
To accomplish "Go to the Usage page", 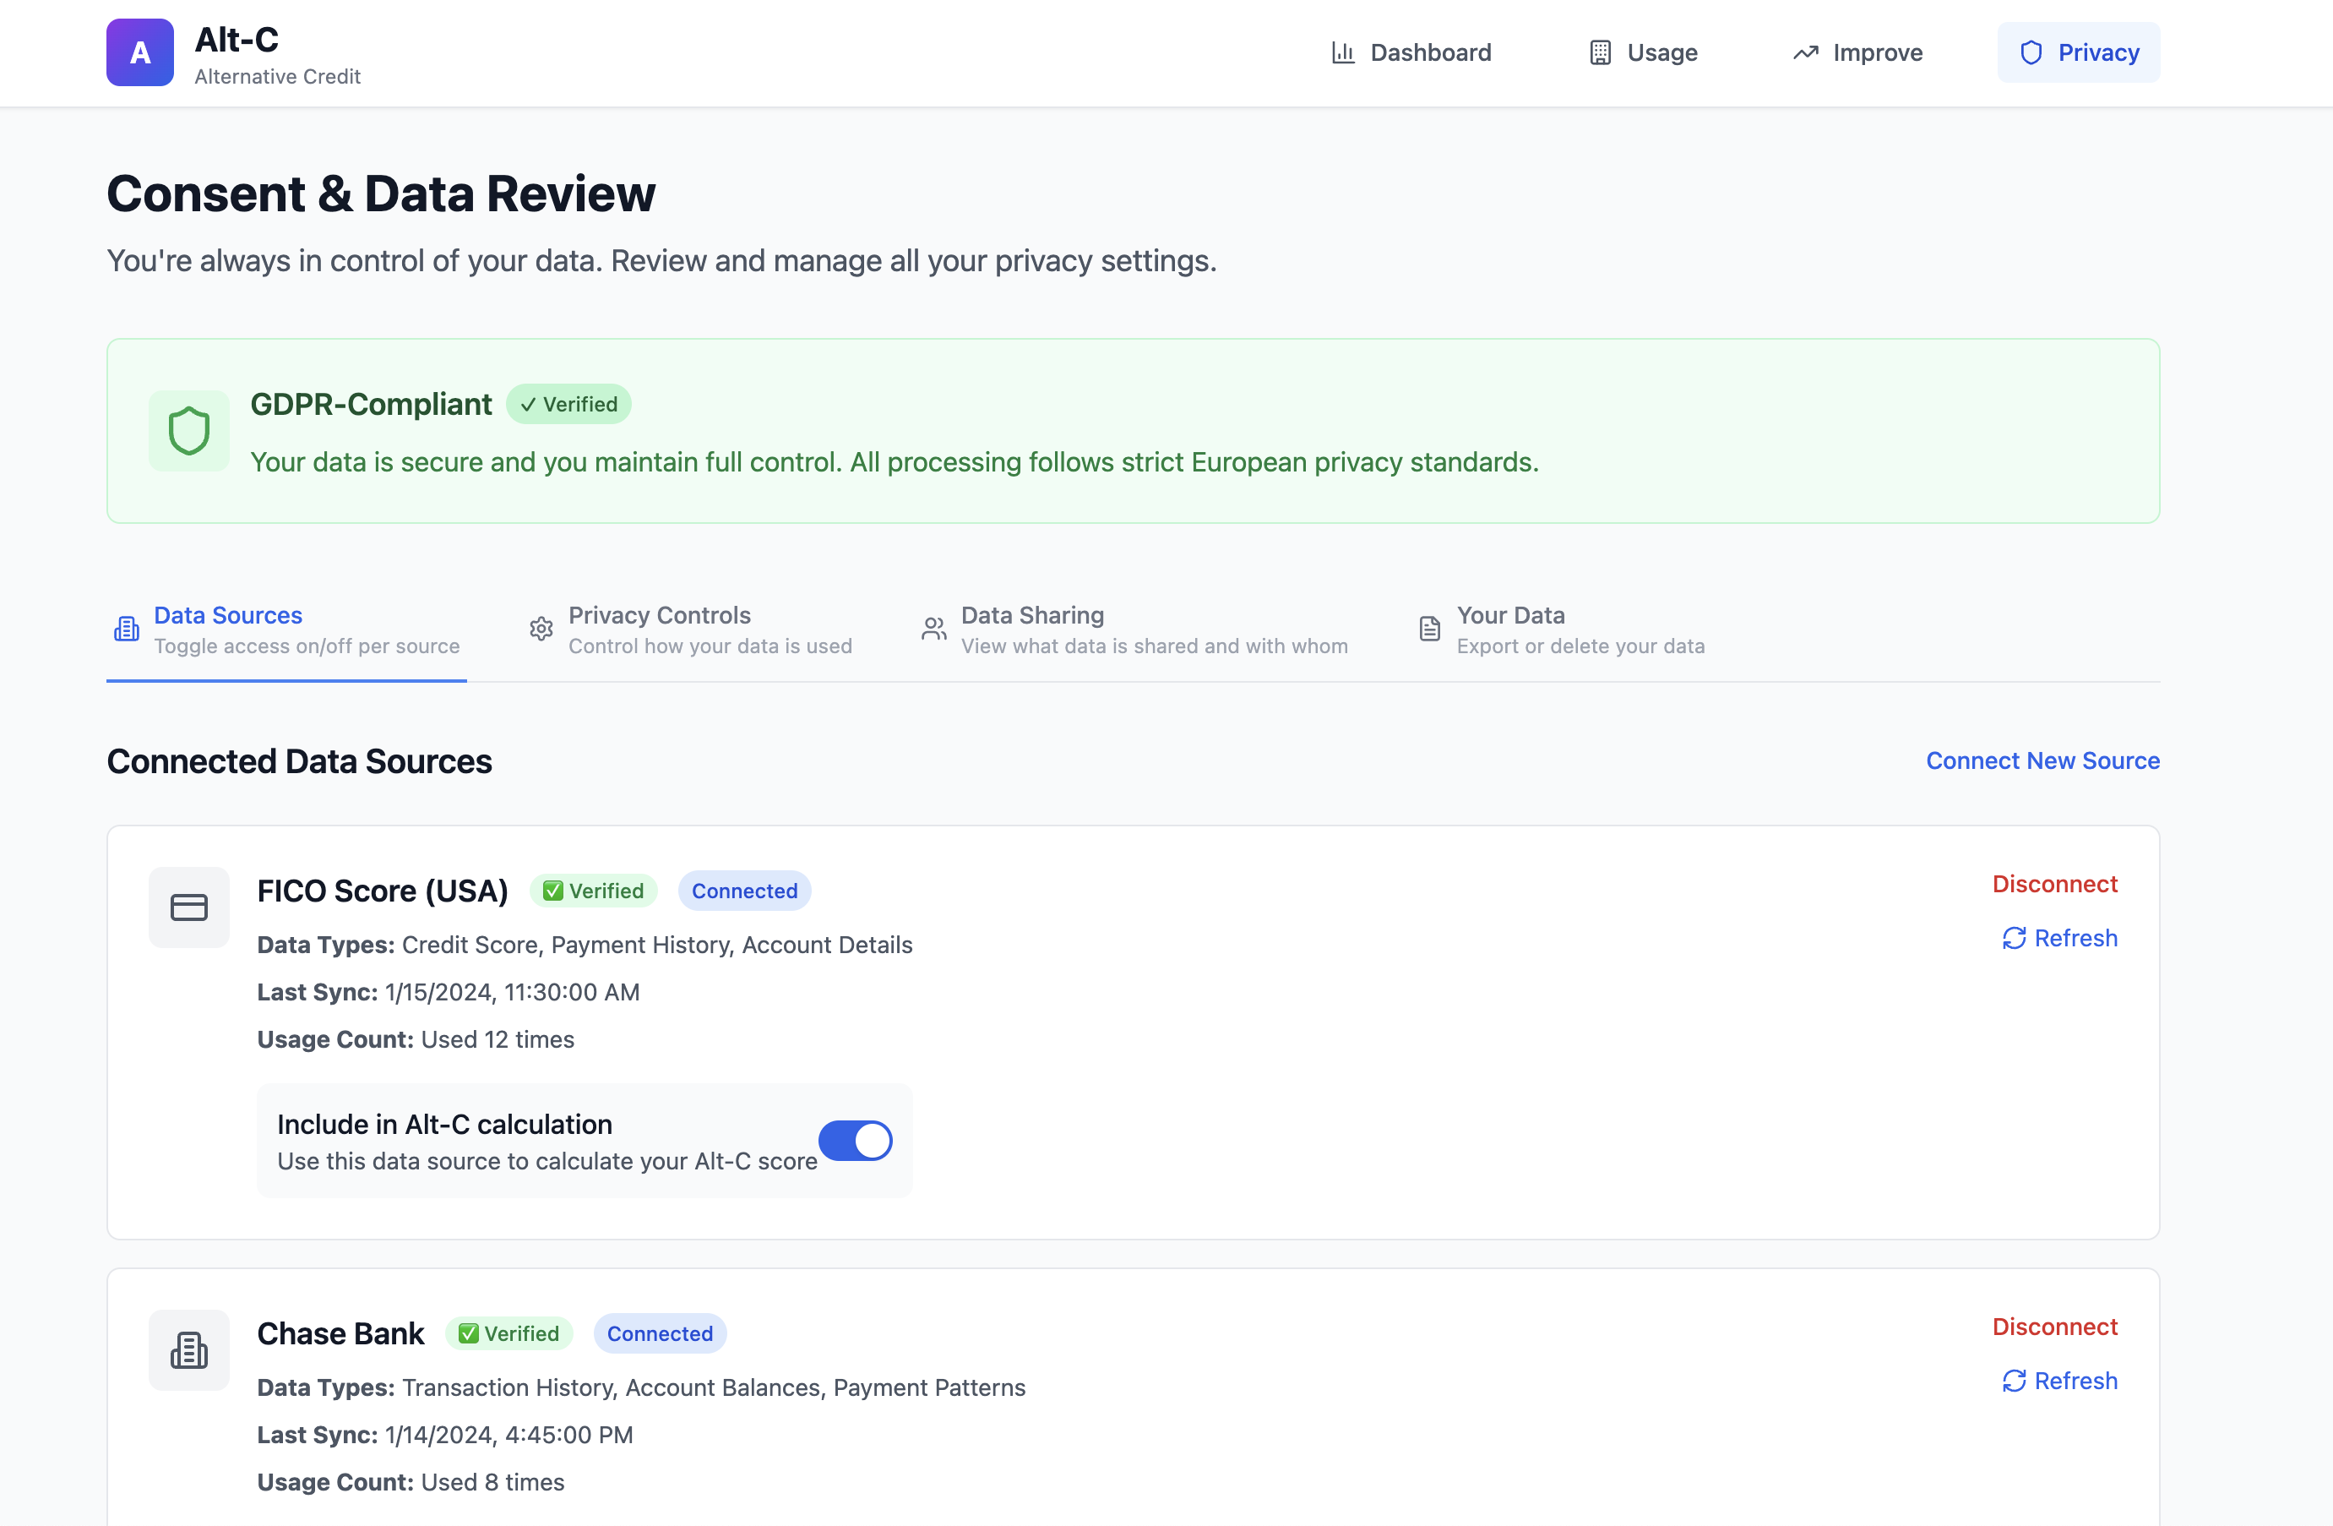I will pos(1643,52).
